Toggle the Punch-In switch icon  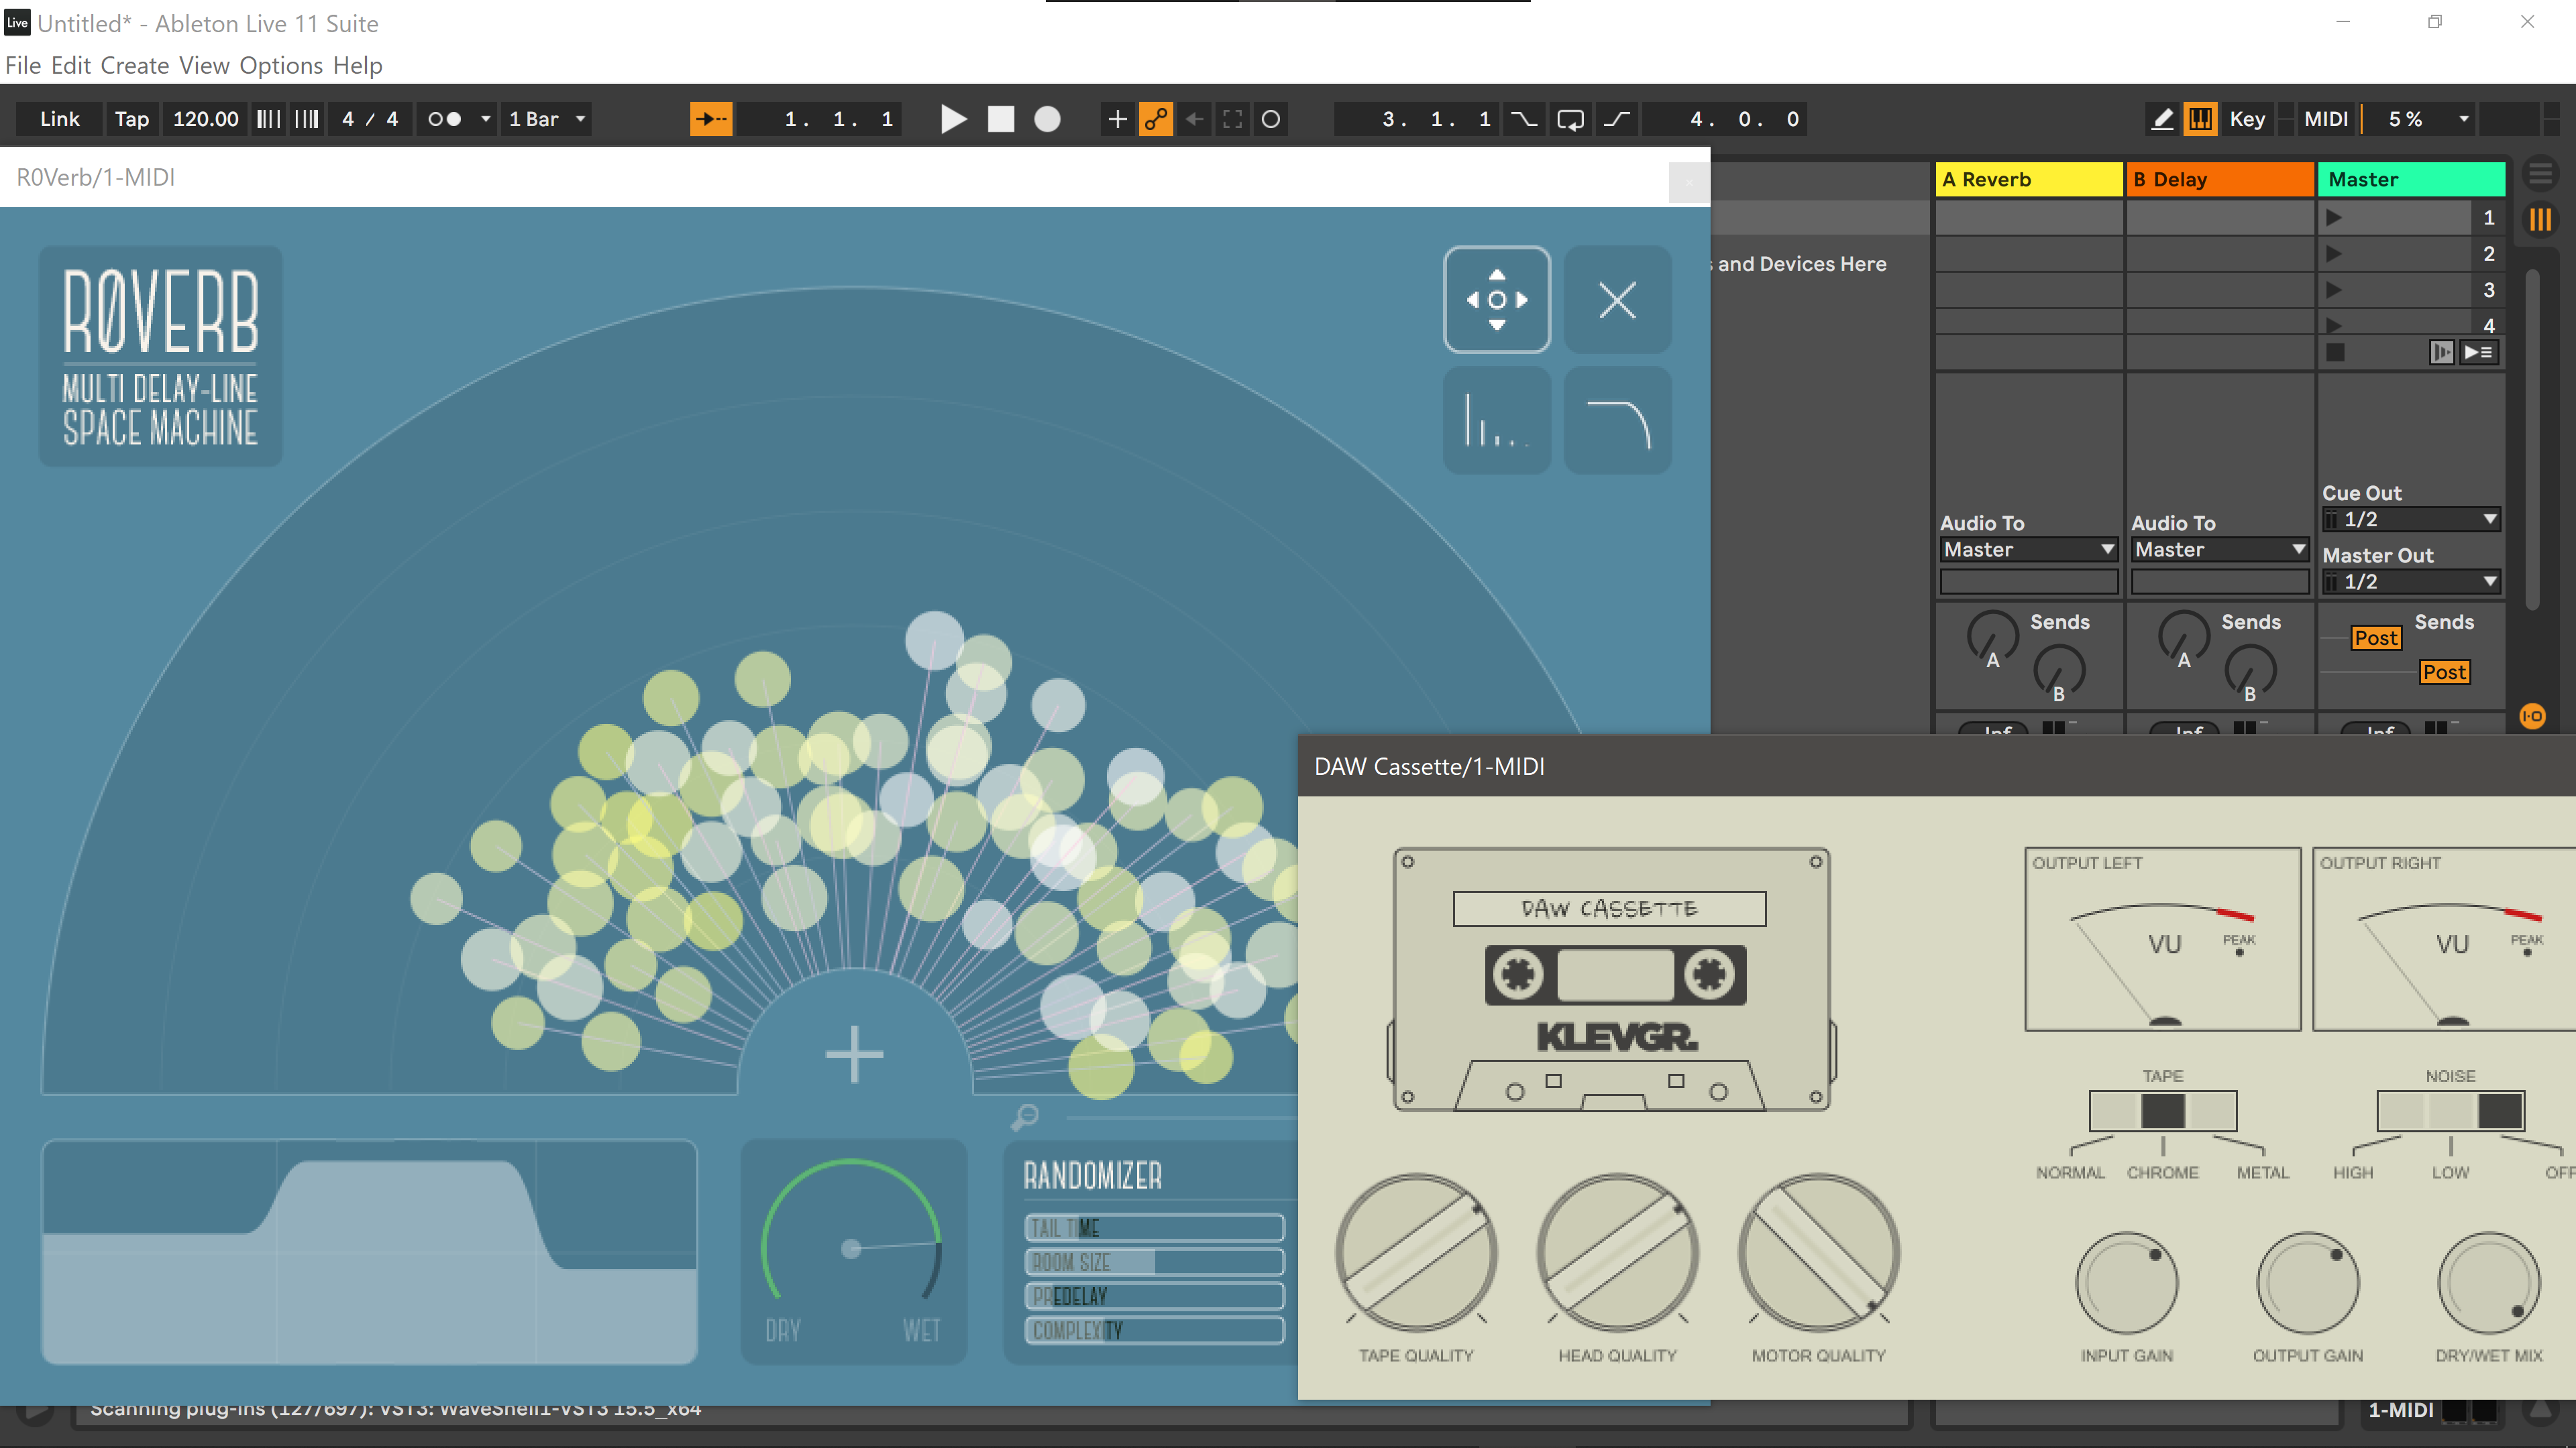click(x=1524, y=119)
